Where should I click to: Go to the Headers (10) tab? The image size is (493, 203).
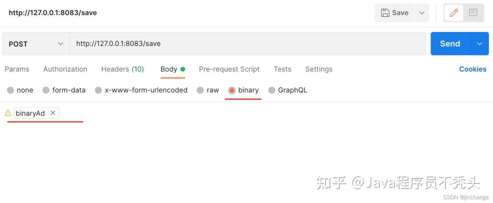(x=122, y=69)
